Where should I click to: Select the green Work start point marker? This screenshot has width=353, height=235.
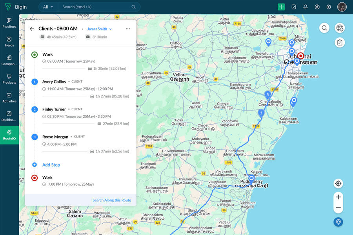35,54
